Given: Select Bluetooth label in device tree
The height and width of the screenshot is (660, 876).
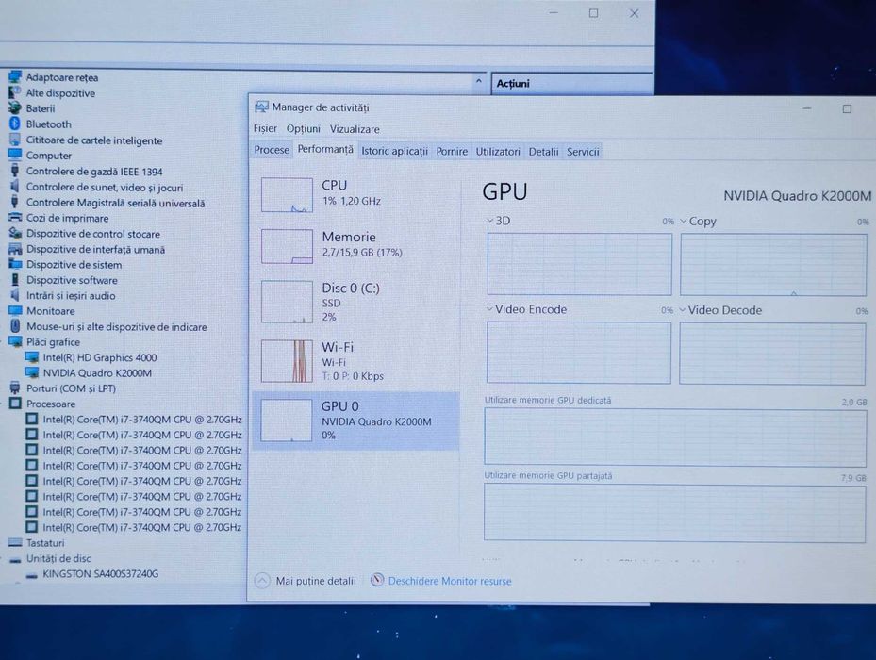Looking at the screenshot, I should 49,124.
